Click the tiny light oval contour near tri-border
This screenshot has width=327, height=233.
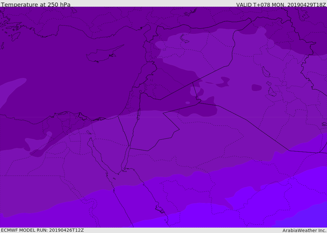(x=187, y=103)
